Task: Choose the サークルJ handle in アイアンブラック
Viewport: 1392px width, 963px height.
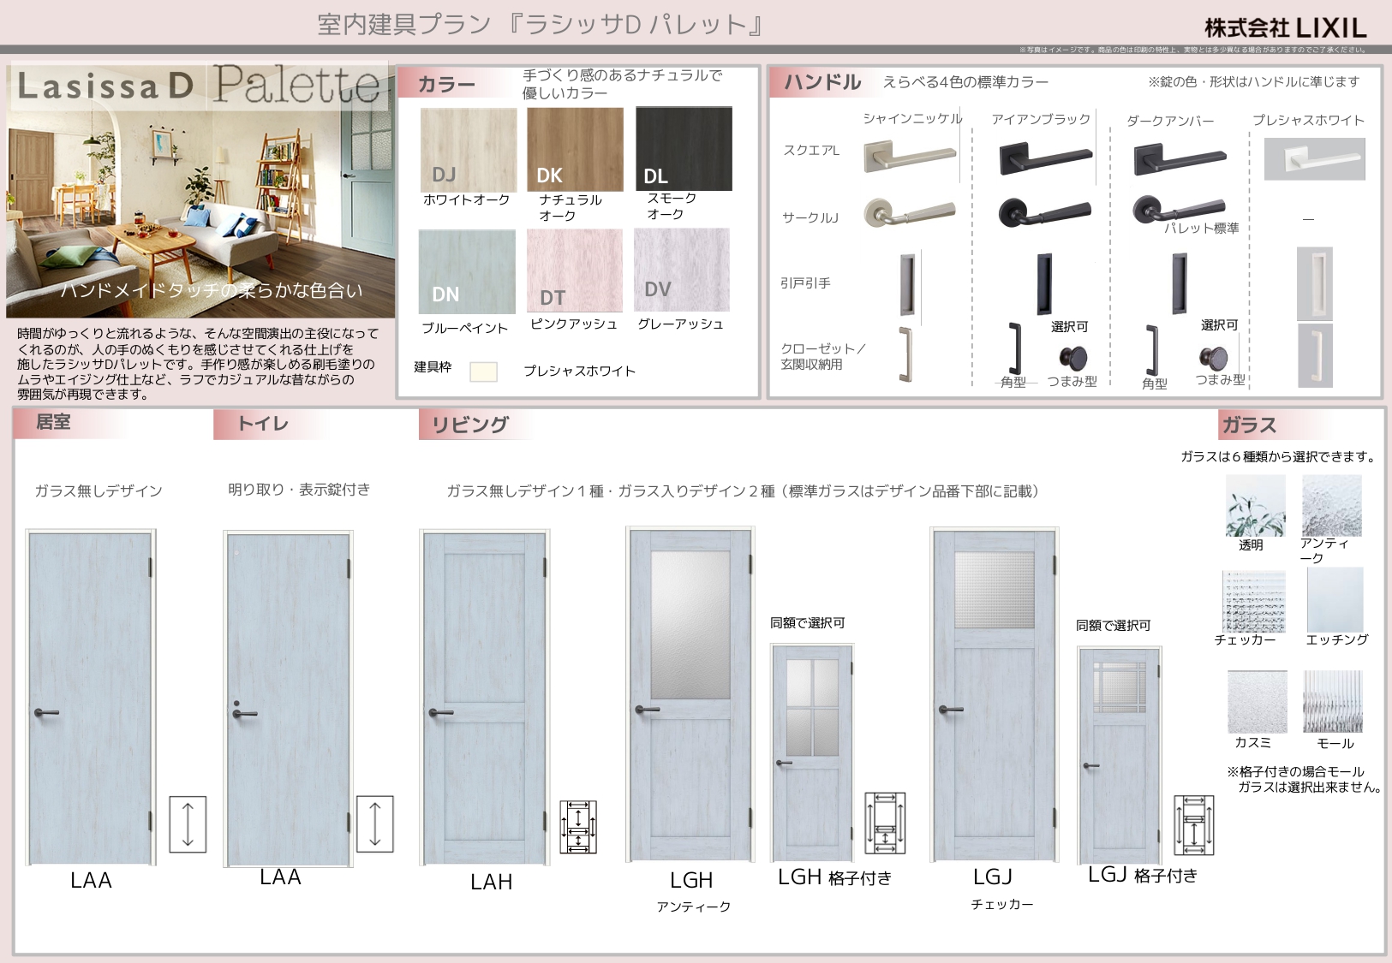Action: pyautogui.click(x=1045, y=212)
